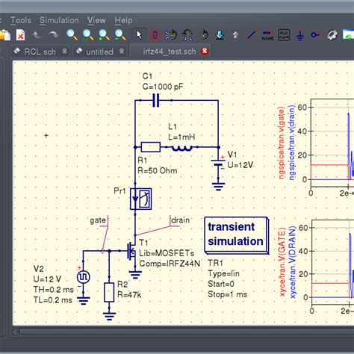Click ground symbol below R2
The height and width of the screenshot is (354, 354).
click(x=109, y=317)
